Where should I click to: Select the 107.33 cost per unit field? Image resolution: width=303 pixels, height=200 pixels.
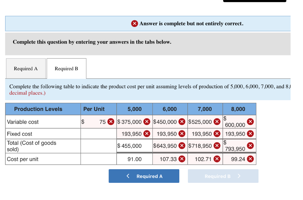(170, 159)
